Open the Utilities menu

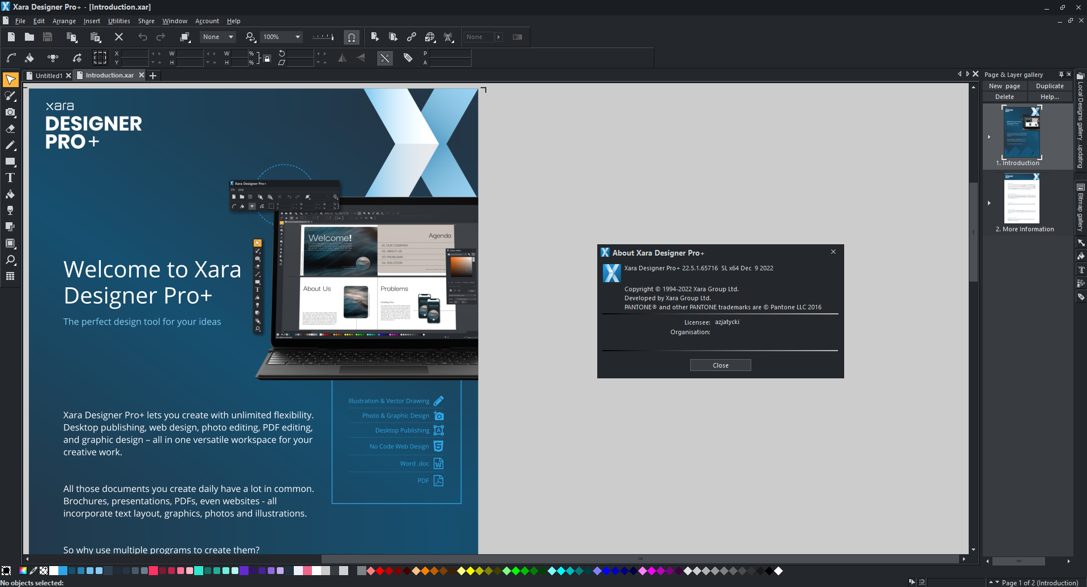(x=119, y=21)
